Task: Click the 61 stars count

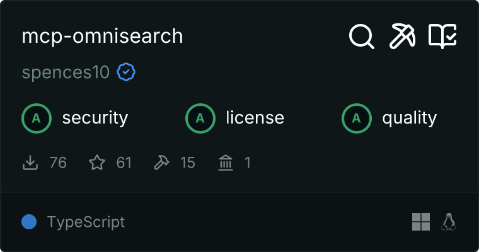Action: 124,163
